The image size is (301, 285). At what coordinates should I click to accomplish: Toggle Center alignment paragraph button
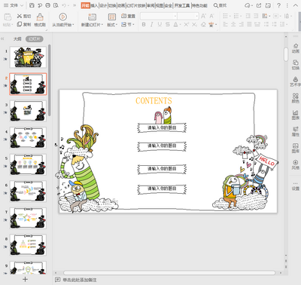point(233,24)
